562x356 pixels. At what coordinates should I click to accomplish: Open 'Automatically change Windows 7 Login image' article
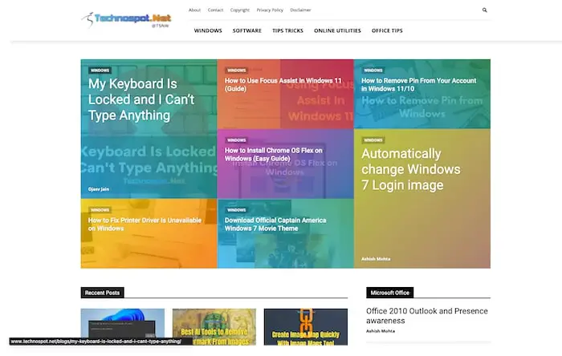411,169
